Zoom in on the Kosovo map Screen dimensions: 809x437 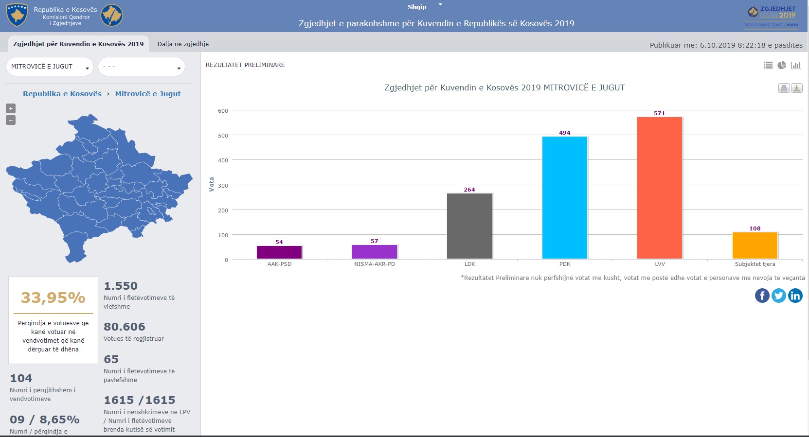[11, 108]
